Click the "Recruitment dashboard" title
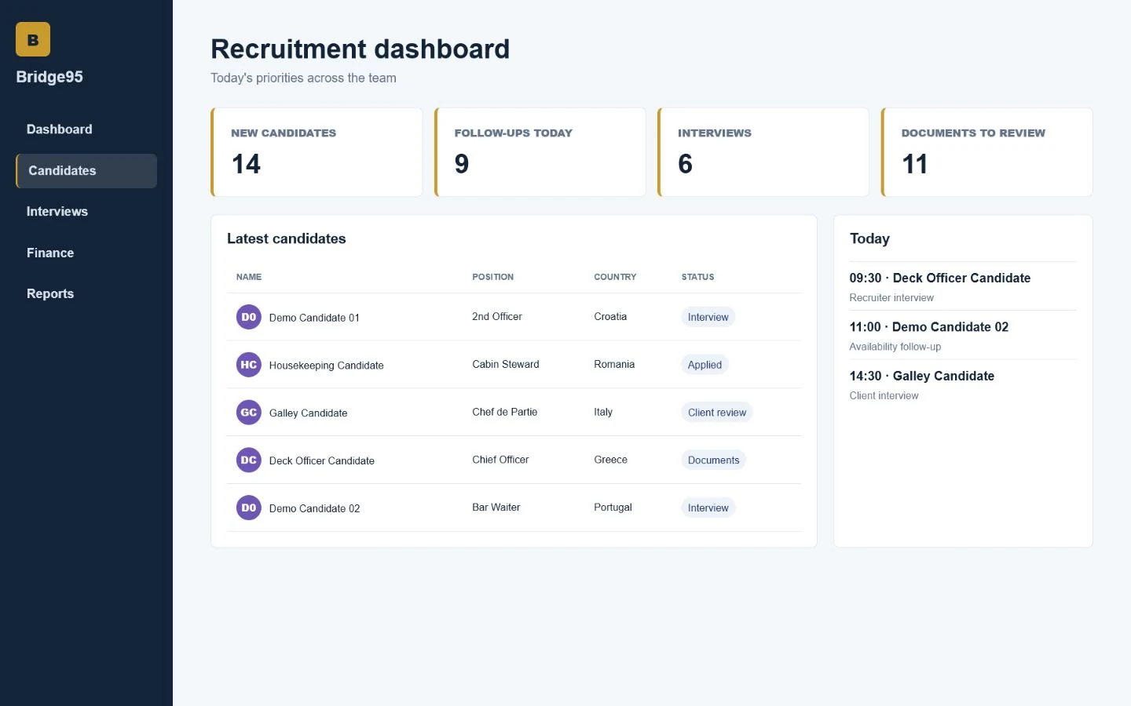The image size is (1131, 706). click(361, 49)
